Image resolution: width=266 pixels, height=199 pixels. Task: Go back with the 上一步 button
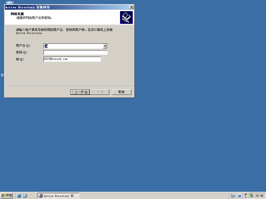click(x=80, y=92)
